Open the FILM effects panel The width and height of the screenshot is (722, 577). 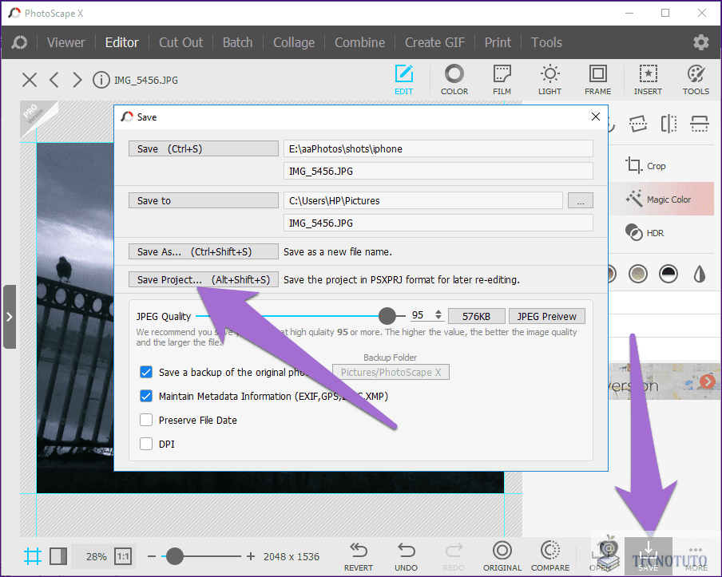coord(502,80)
